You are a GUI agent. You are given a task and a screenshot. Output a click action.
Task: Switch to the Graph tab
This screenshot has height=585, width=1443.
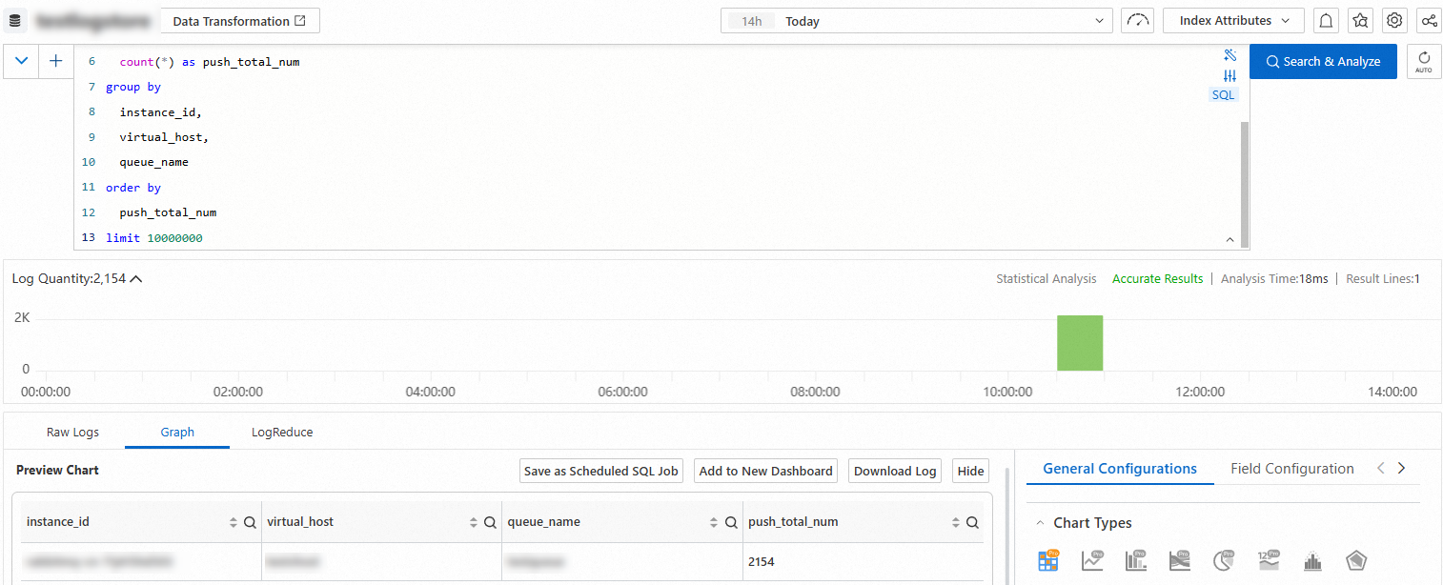pos(177,432)
